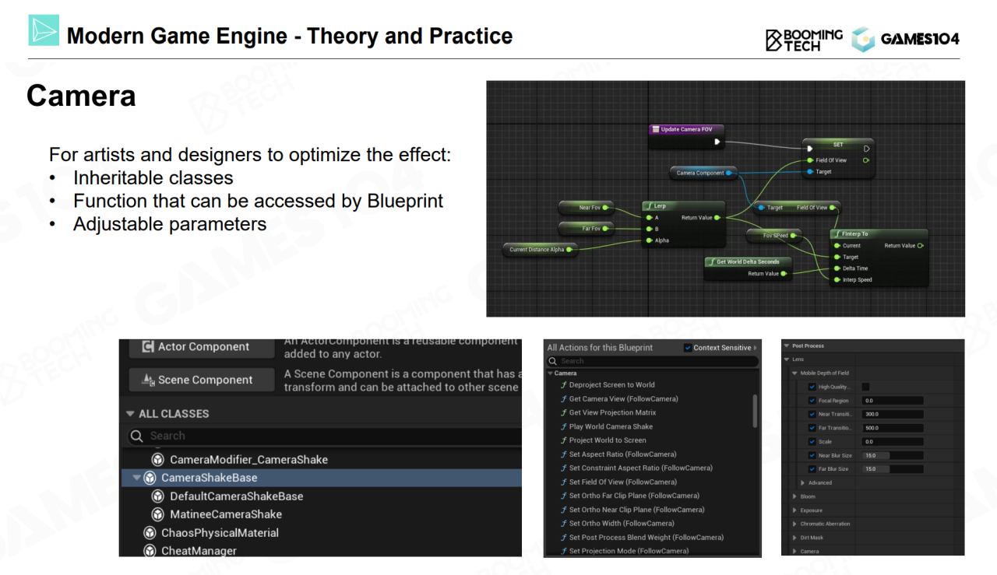The height and width of the screenshot is (575, 997).
Task: Select Deproject Screen to World action
Action: 611,385
